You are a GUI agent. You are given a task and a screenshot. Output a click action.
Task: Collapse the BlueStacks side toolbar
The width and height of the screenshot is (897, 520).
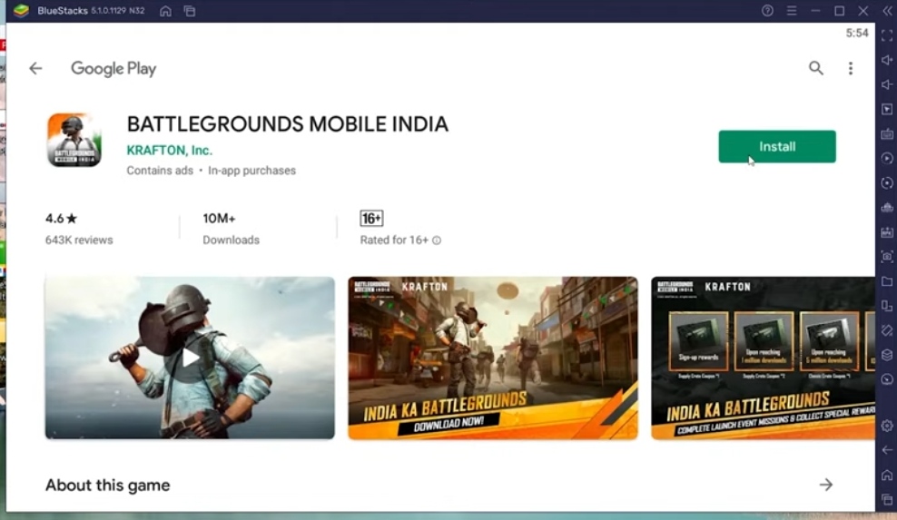click(887, 11)
